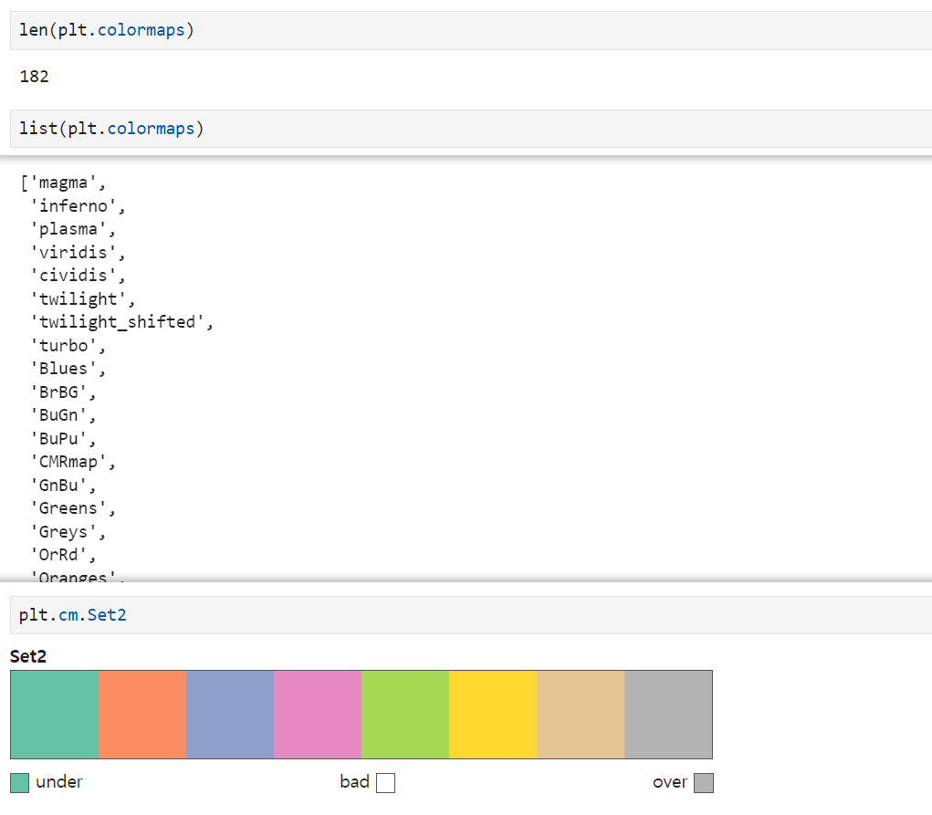Viewport: 932px width, 815px height.
Task: Click the list(plt.colormaps) code cell
Action: coord(471,129)
